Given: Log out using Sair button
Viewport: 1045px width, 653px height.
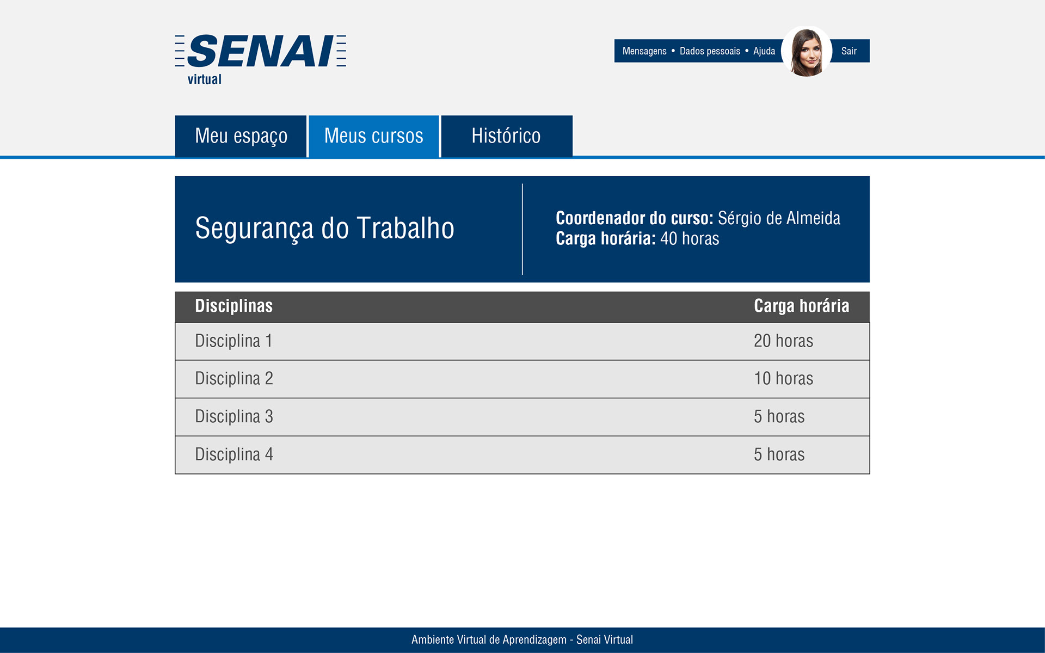Looking at the screenshot, I should 849,51.
